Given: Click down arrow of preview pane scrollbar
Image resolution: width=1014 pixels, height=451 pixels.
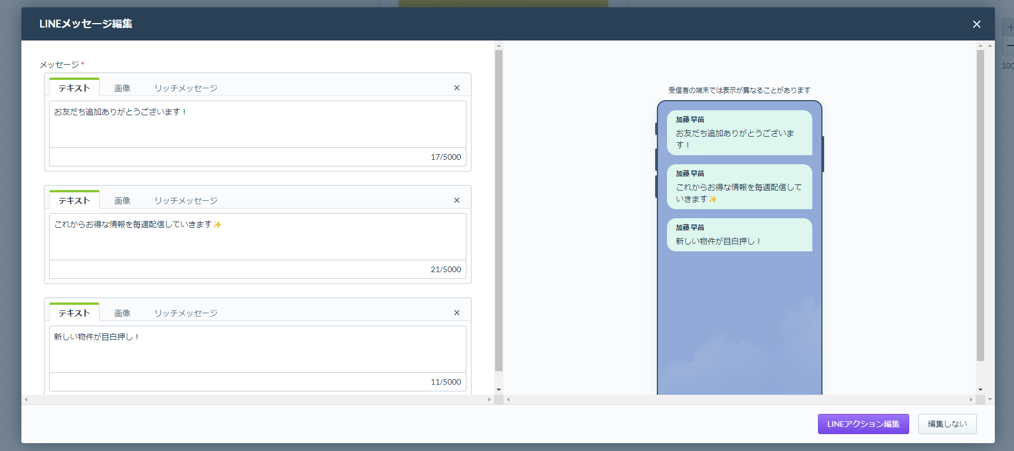Looking at the screenshot, I should tap(980, 390).
